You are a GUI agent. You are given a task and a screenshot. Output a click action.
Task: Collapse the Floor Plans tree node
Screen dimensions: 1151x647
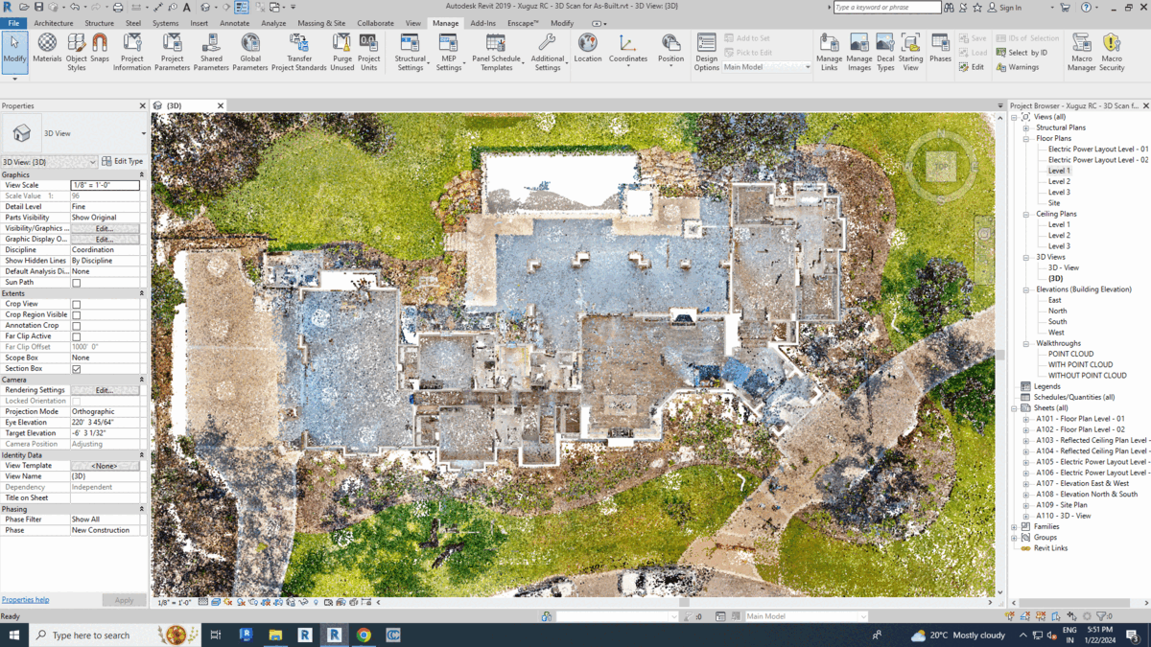[1026, 139]
